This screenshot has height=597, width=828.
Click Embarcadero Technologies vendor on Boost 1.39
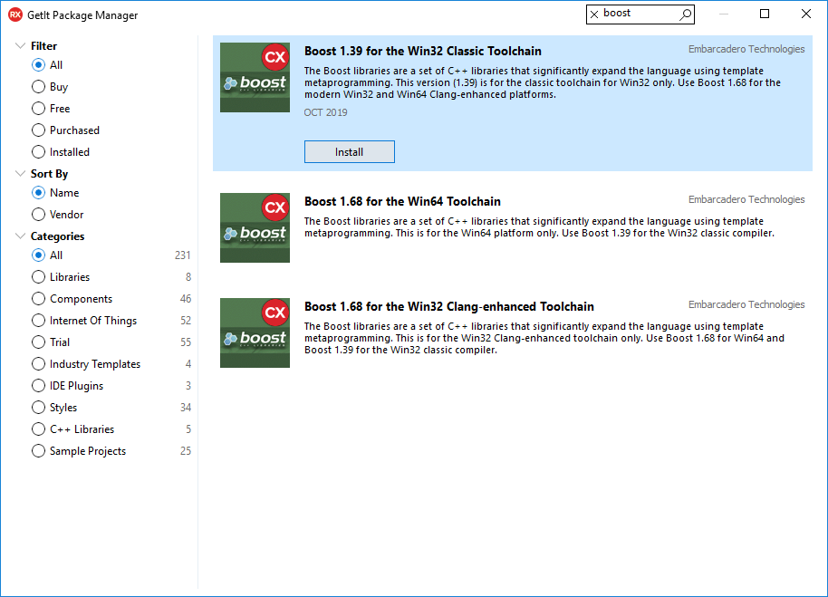pos(746,49)
